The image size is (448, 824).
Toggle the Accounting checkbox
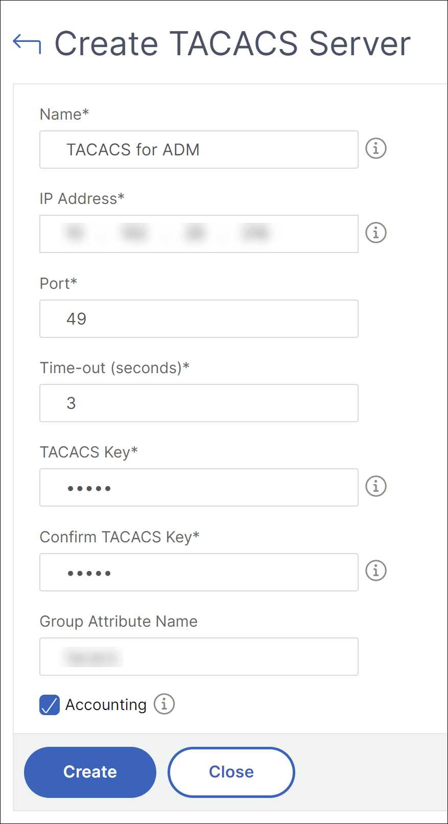tap(50, 705)
